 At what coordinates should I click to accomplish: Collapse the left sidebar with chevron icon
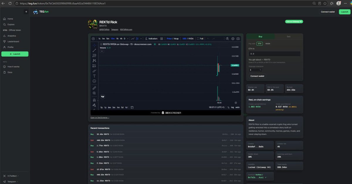click(x=26, y=12)
